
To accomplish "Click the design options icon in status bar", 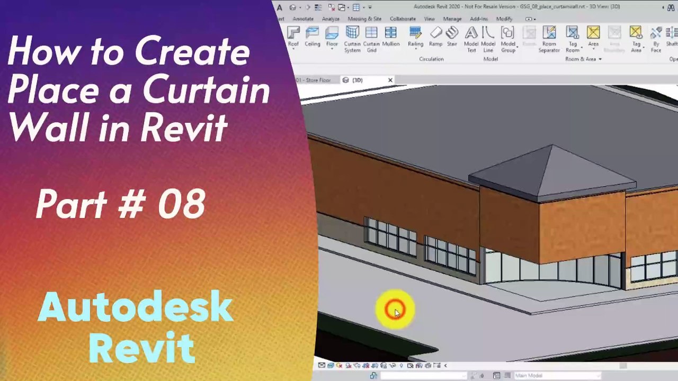I will [496, 376].
